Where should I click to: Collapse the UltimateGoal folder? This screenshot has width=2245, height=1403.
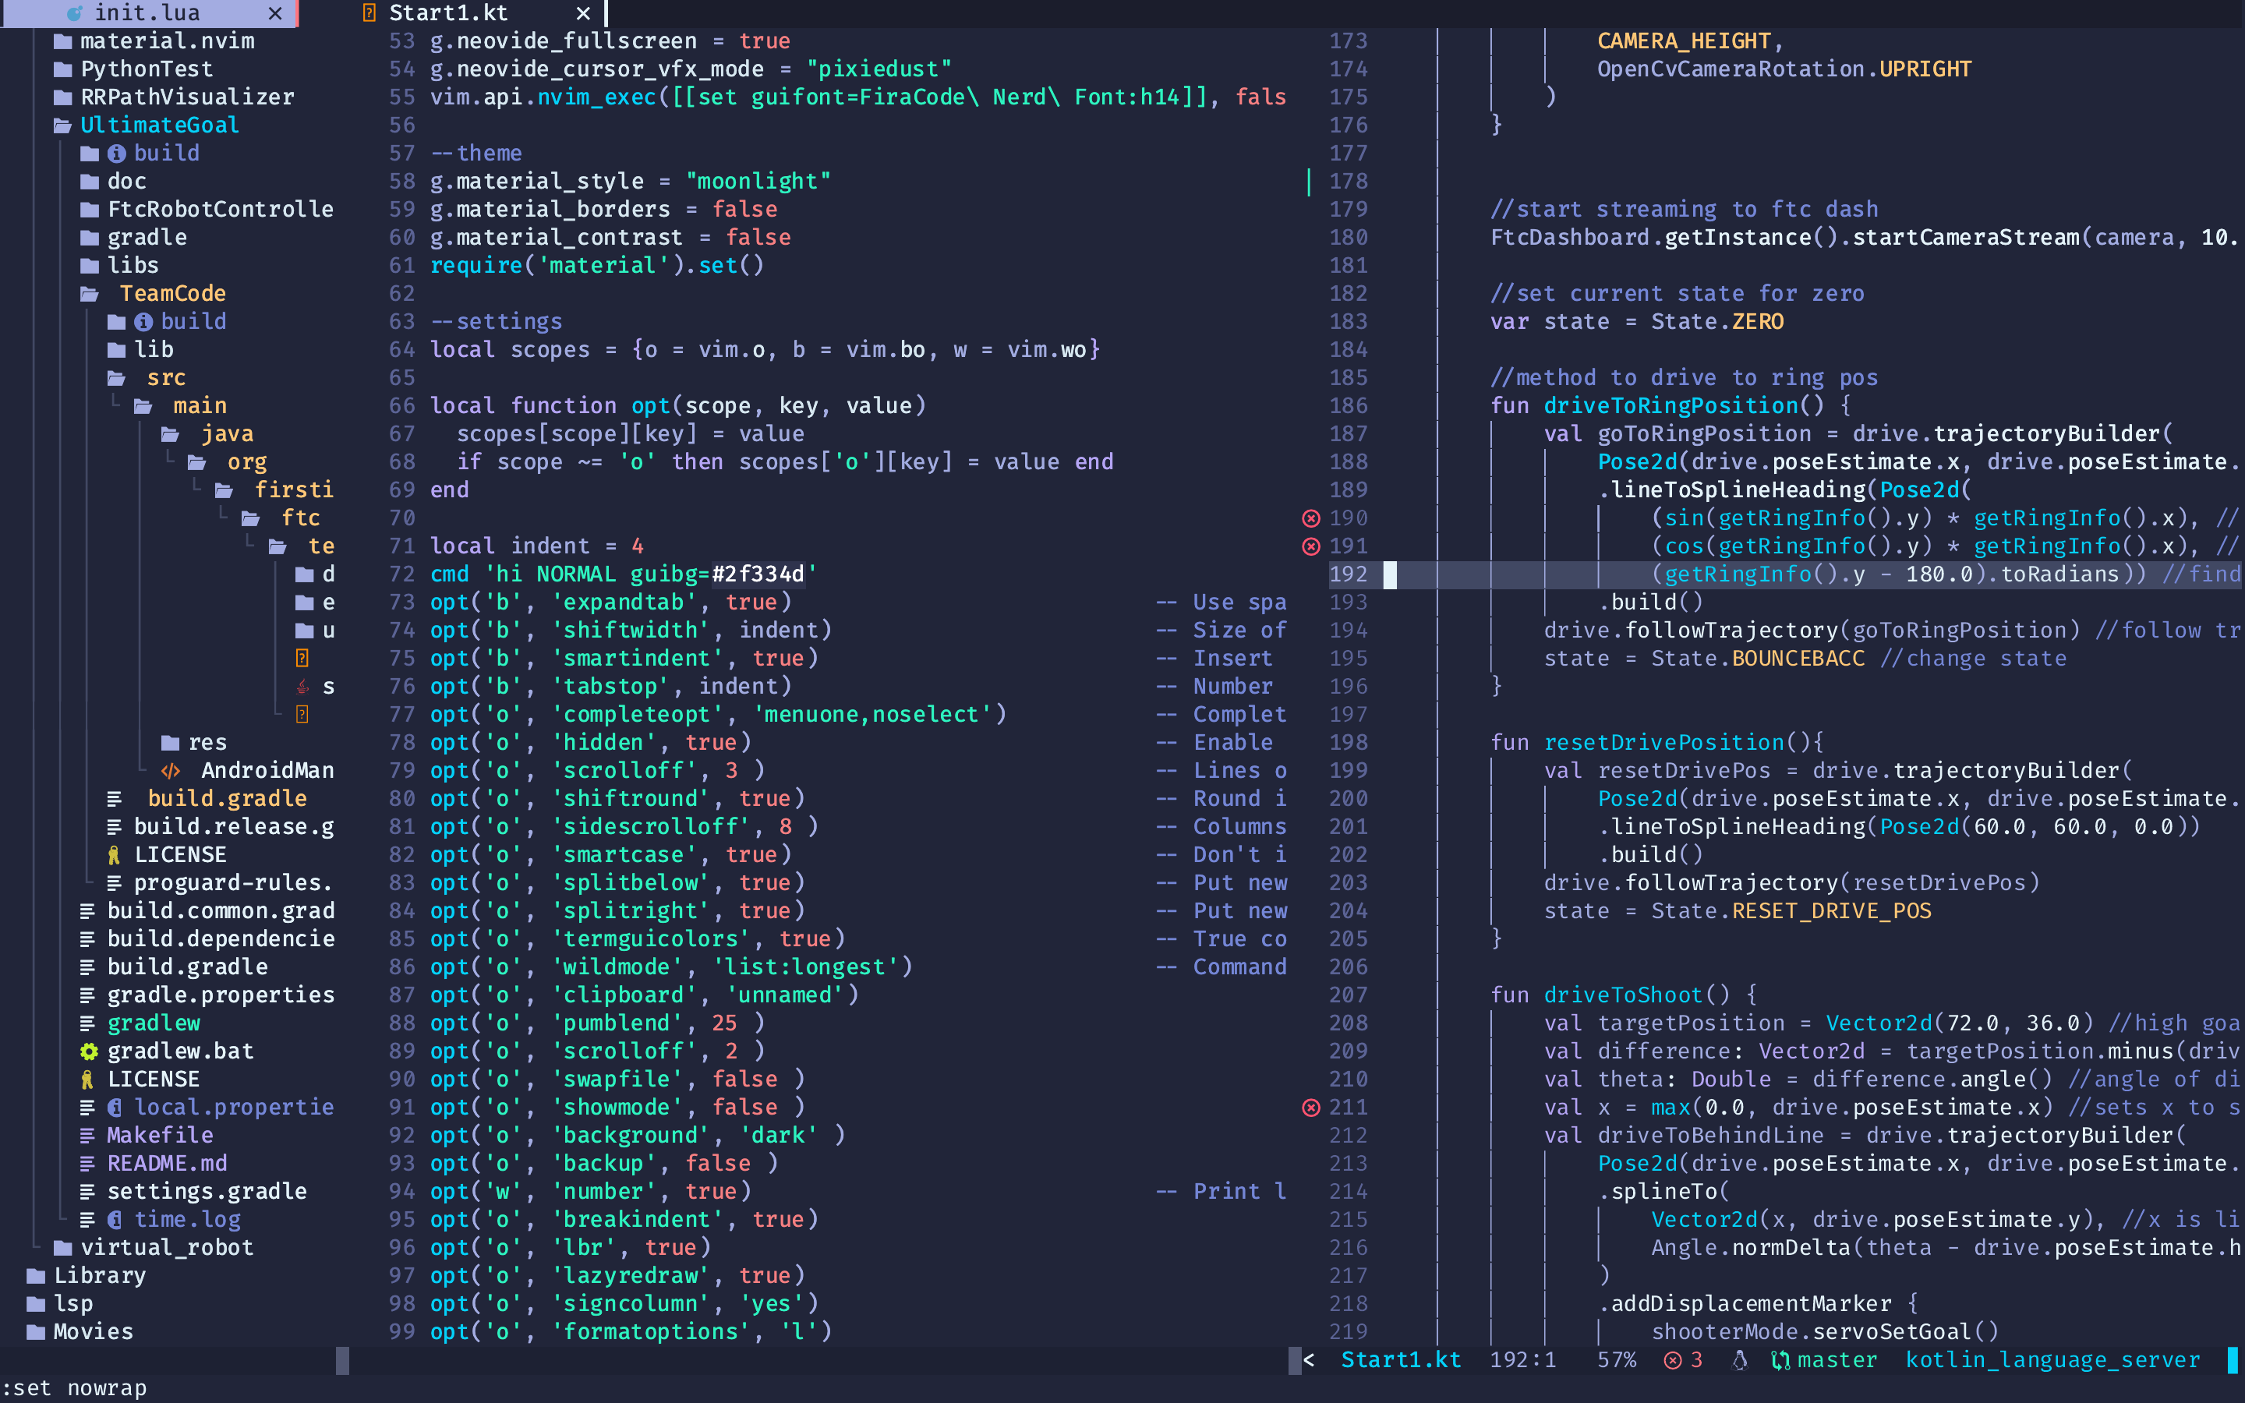[x=159, y=125]
